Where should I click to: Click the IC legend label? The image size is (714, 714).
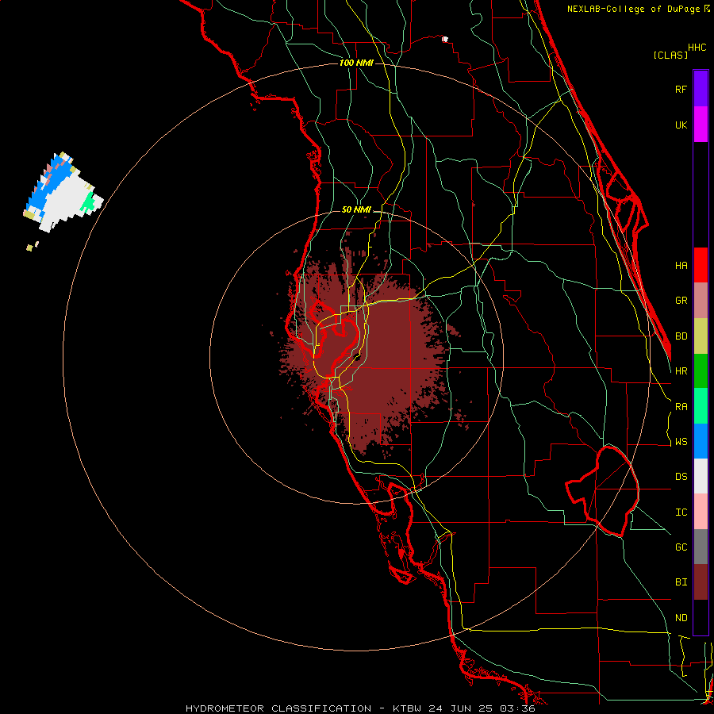tap(681, 512)
